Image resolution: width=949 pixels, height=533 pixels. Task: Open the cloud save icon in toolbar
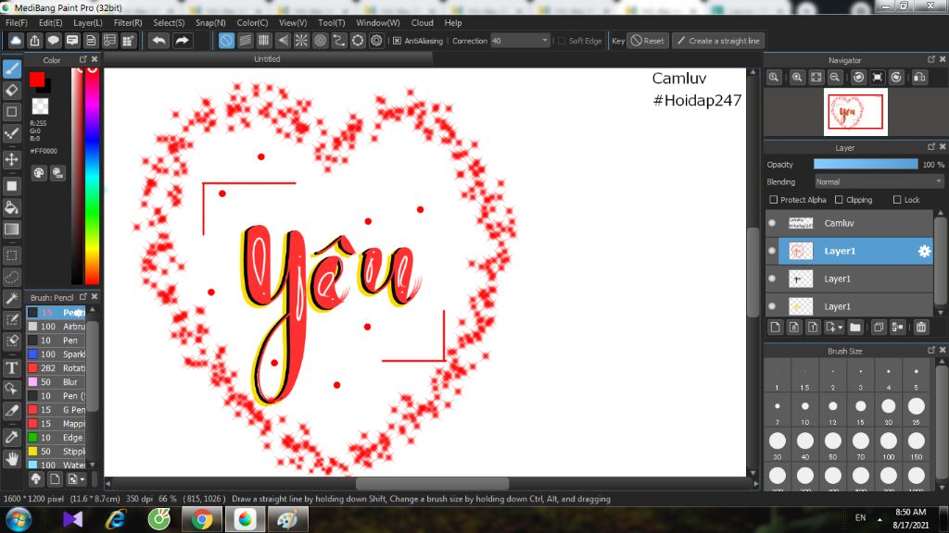16,41
